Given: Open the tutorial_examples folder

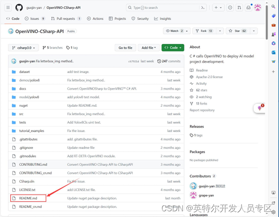Looking at the screenshot, I should pos(32,131).
